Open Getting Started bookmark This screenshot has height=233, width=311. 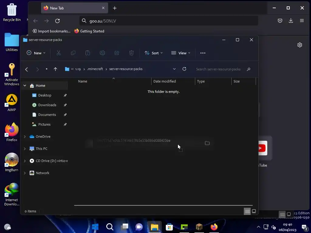coord(89,31)
